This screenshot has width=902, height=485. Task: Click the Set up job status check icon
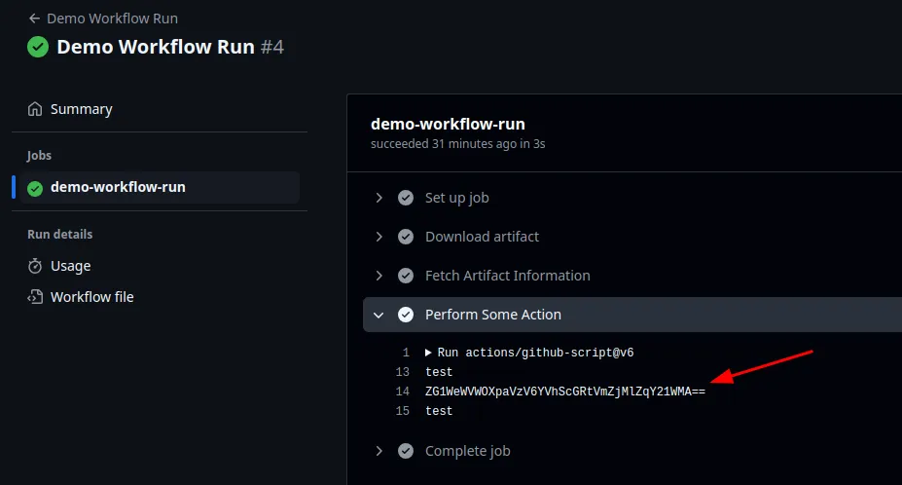coord(406,198)
